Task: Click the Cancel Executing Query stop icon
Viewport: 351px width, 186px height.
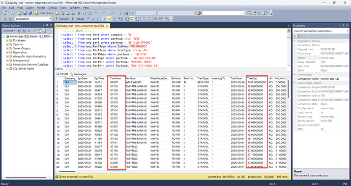Action: point(88,19)
